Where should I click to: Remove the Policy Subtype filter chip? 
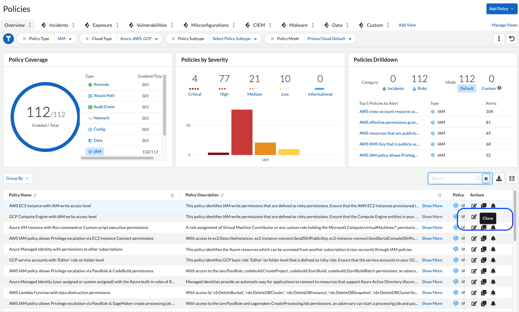coord(173,39)
